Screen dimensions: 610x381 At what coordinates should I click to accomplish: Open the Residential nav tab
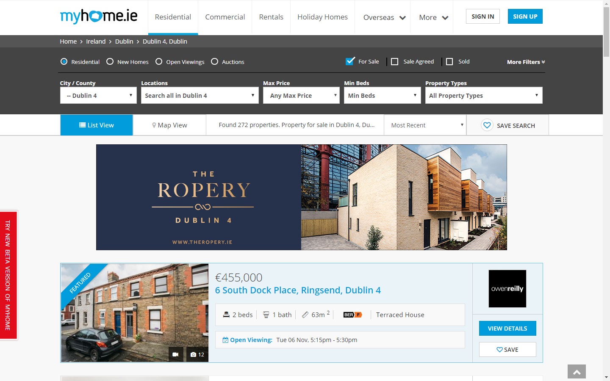173,17
